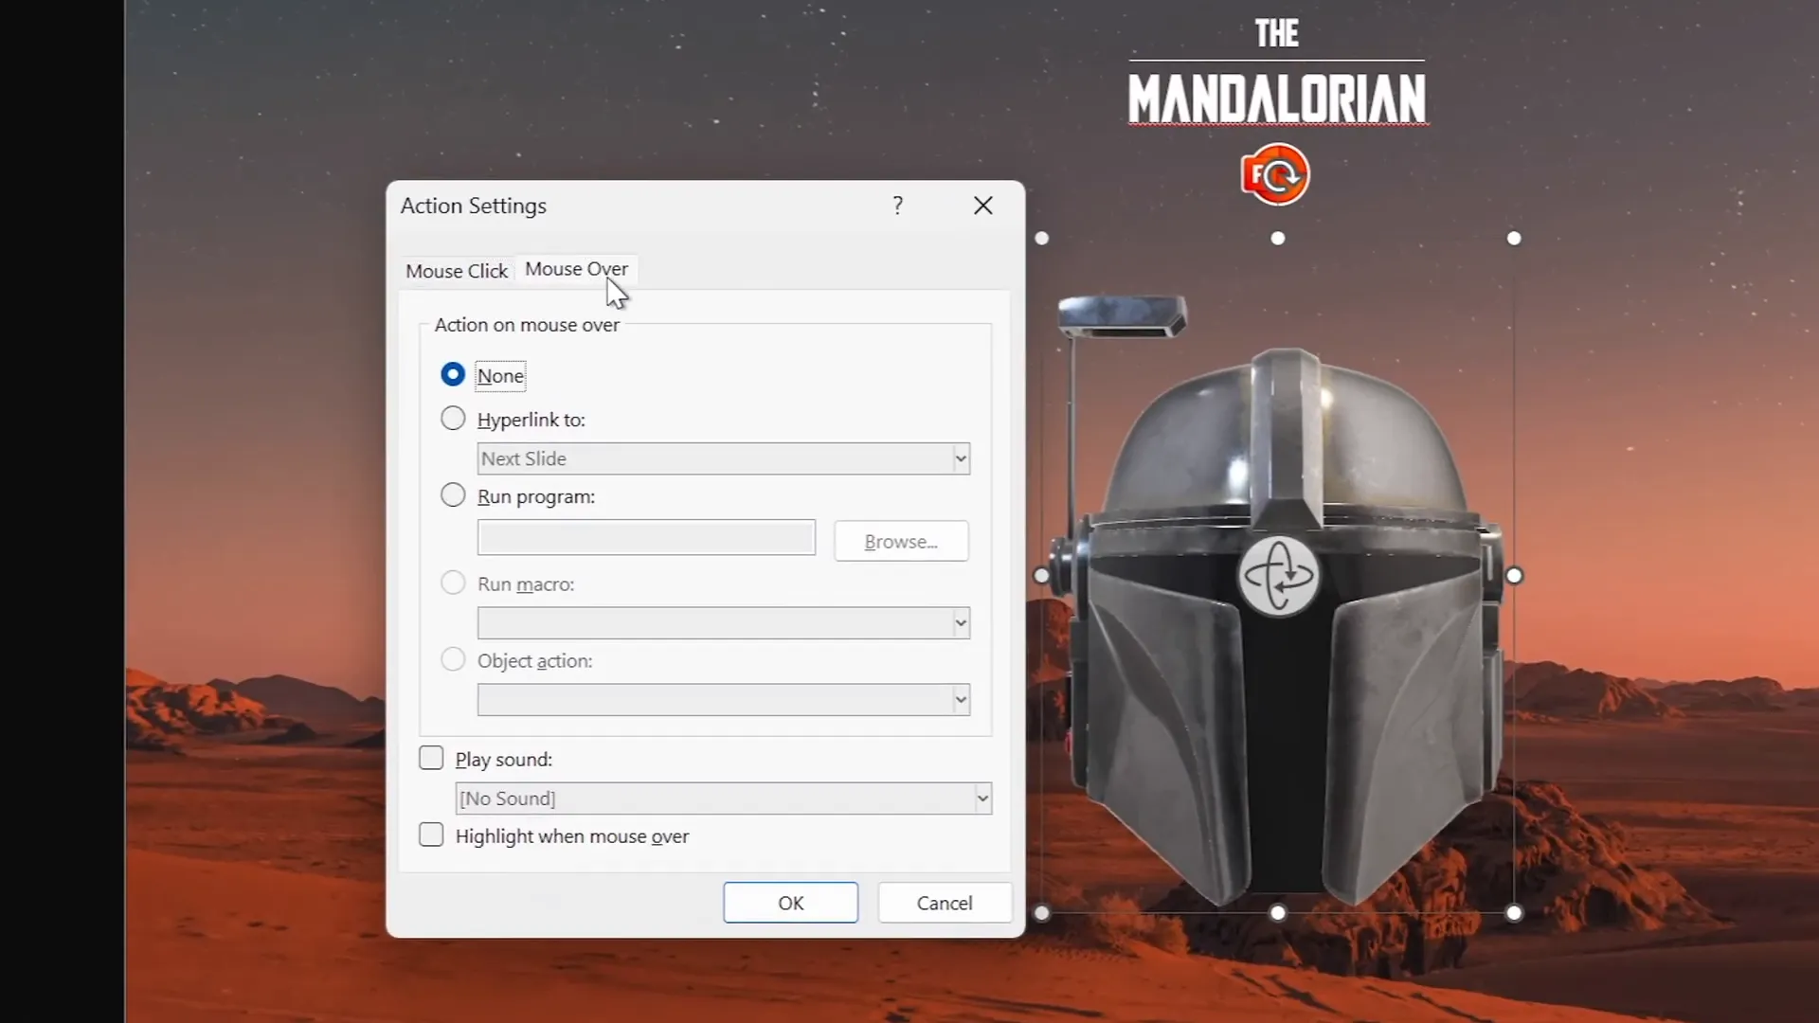
Task: Select the None radio button
Action: click(x=453, y=375)
